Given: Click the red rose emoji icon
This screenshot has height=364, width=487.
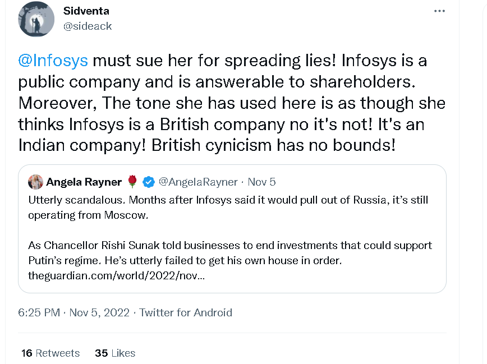Looking at the screenshot, I should coord(132,182).
